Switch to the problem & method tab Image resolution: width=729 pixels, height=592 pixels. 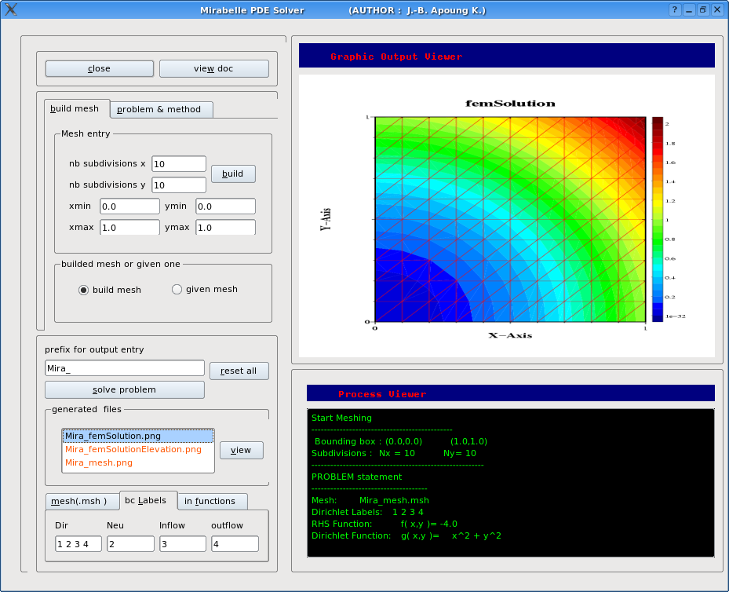click(159, 109)
